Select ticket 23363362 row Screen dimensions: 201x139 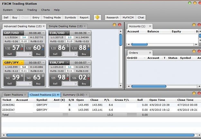pos(101,105)
